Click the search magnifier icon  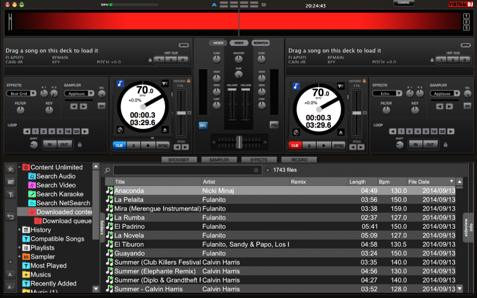point(107,170)
